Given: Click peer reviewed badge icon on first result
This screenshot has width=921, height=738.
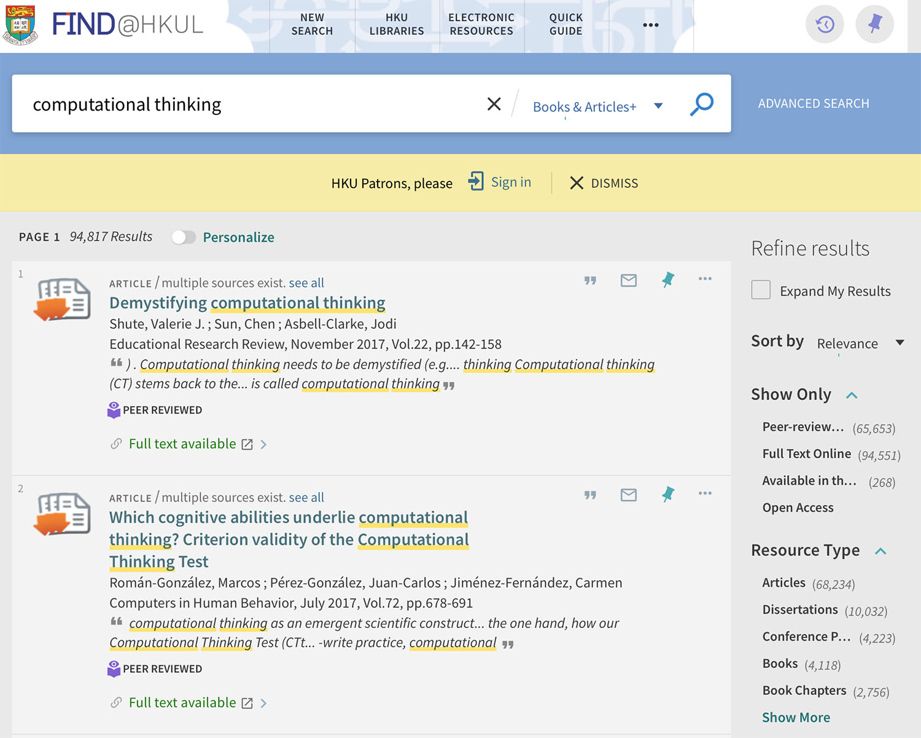Looking at the screenshot, I should [114, 410].
